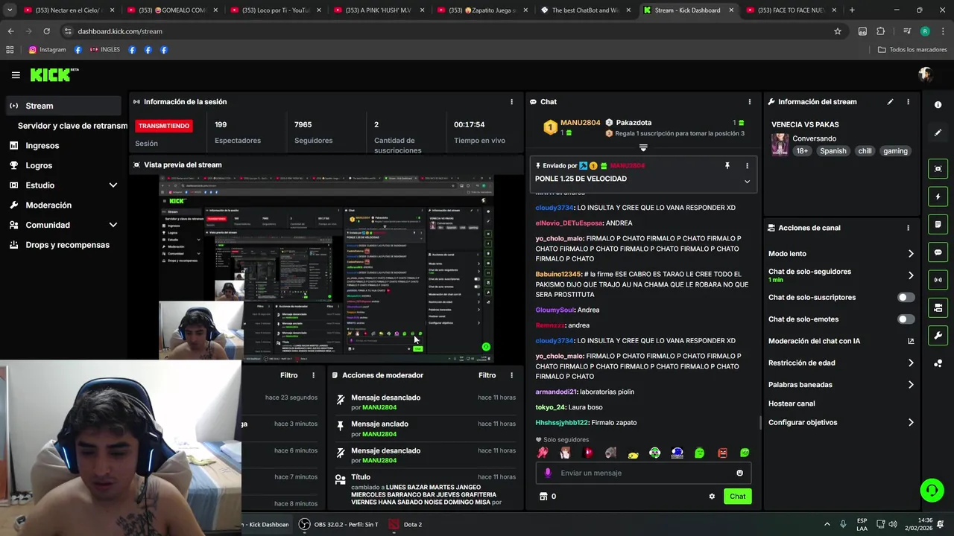Click the chat bubble icon in the right sidebar

click(x=938, y=252)
